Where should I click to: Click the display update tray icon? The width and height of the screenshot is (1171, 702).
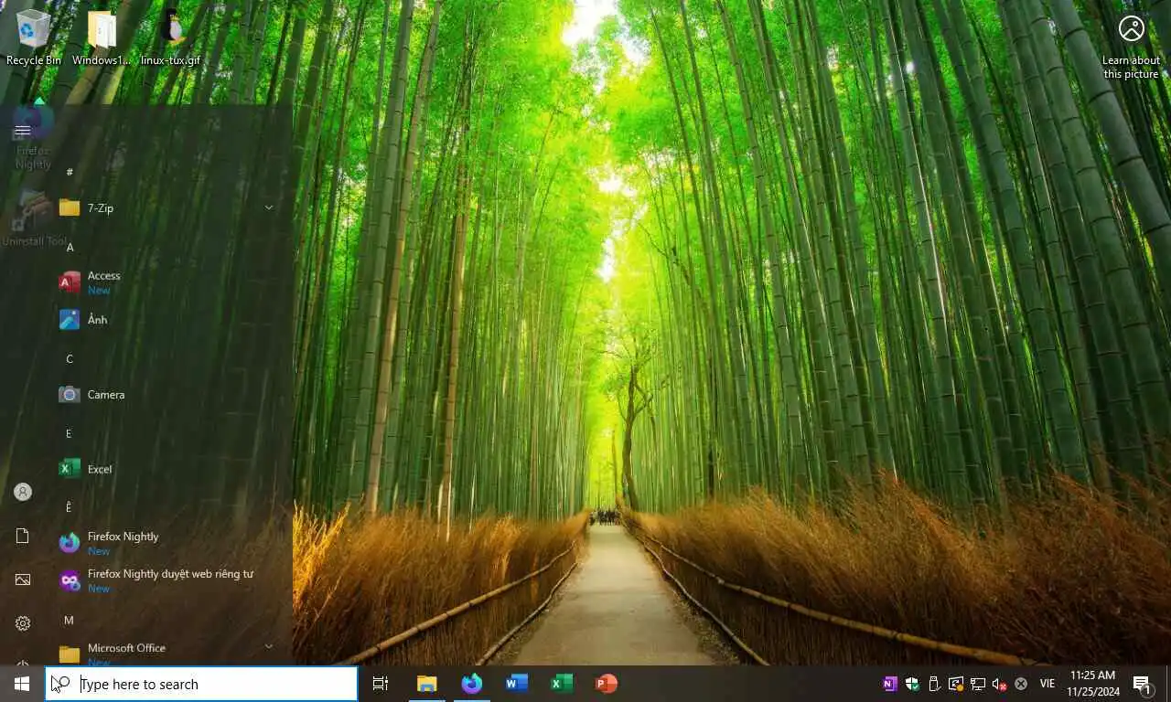tap(956, 684)
